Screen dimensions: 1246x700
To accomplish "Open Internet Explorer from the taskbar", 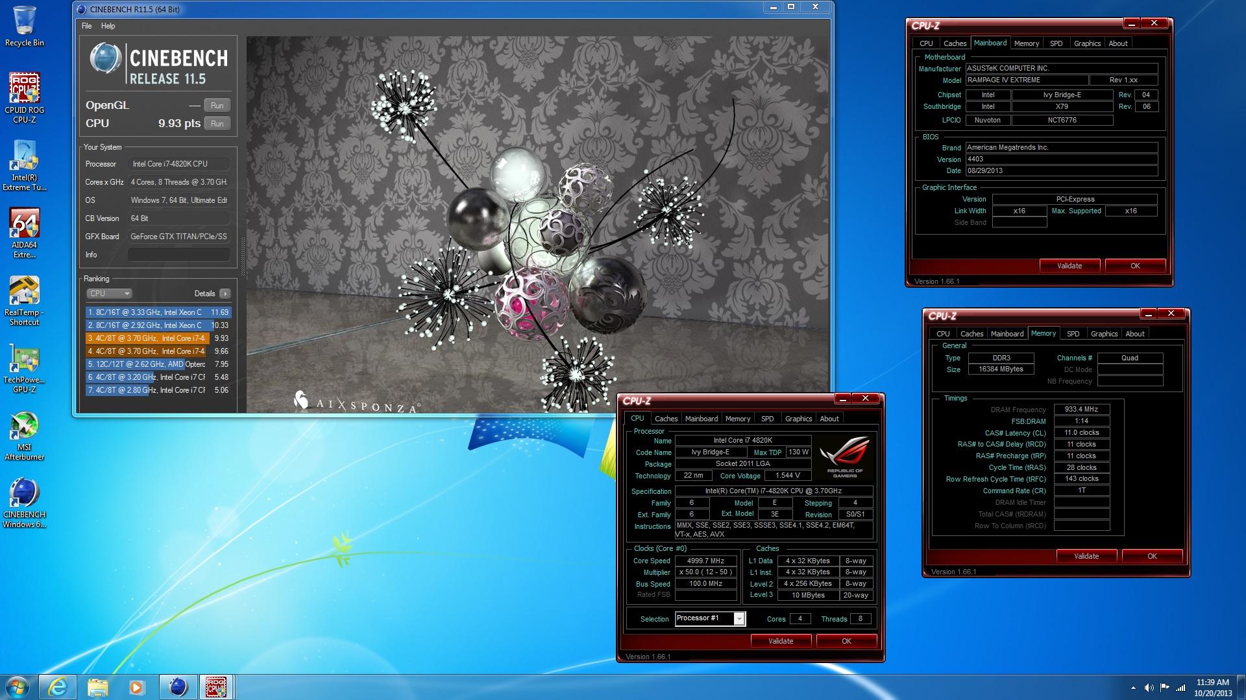I will (x=58, y=687).
